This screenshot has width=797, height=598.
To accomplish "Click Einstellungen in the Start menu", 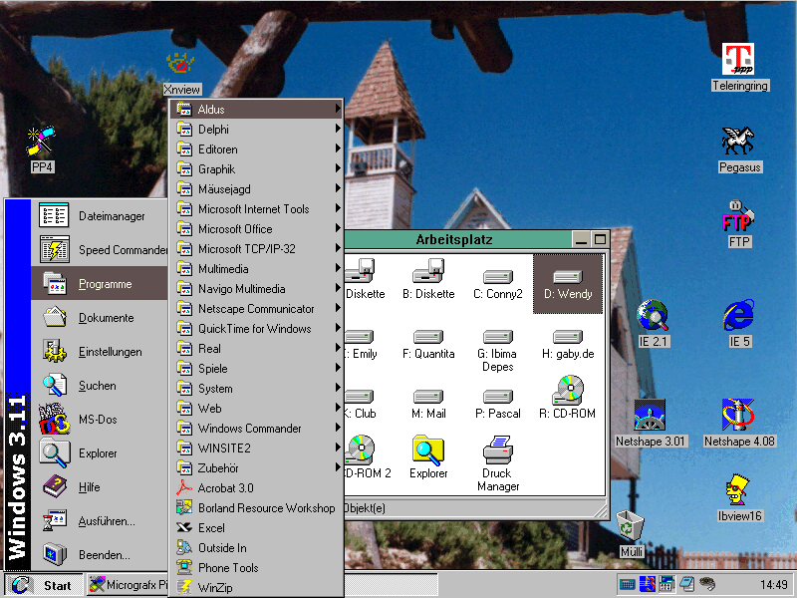I will pos(110,352).
